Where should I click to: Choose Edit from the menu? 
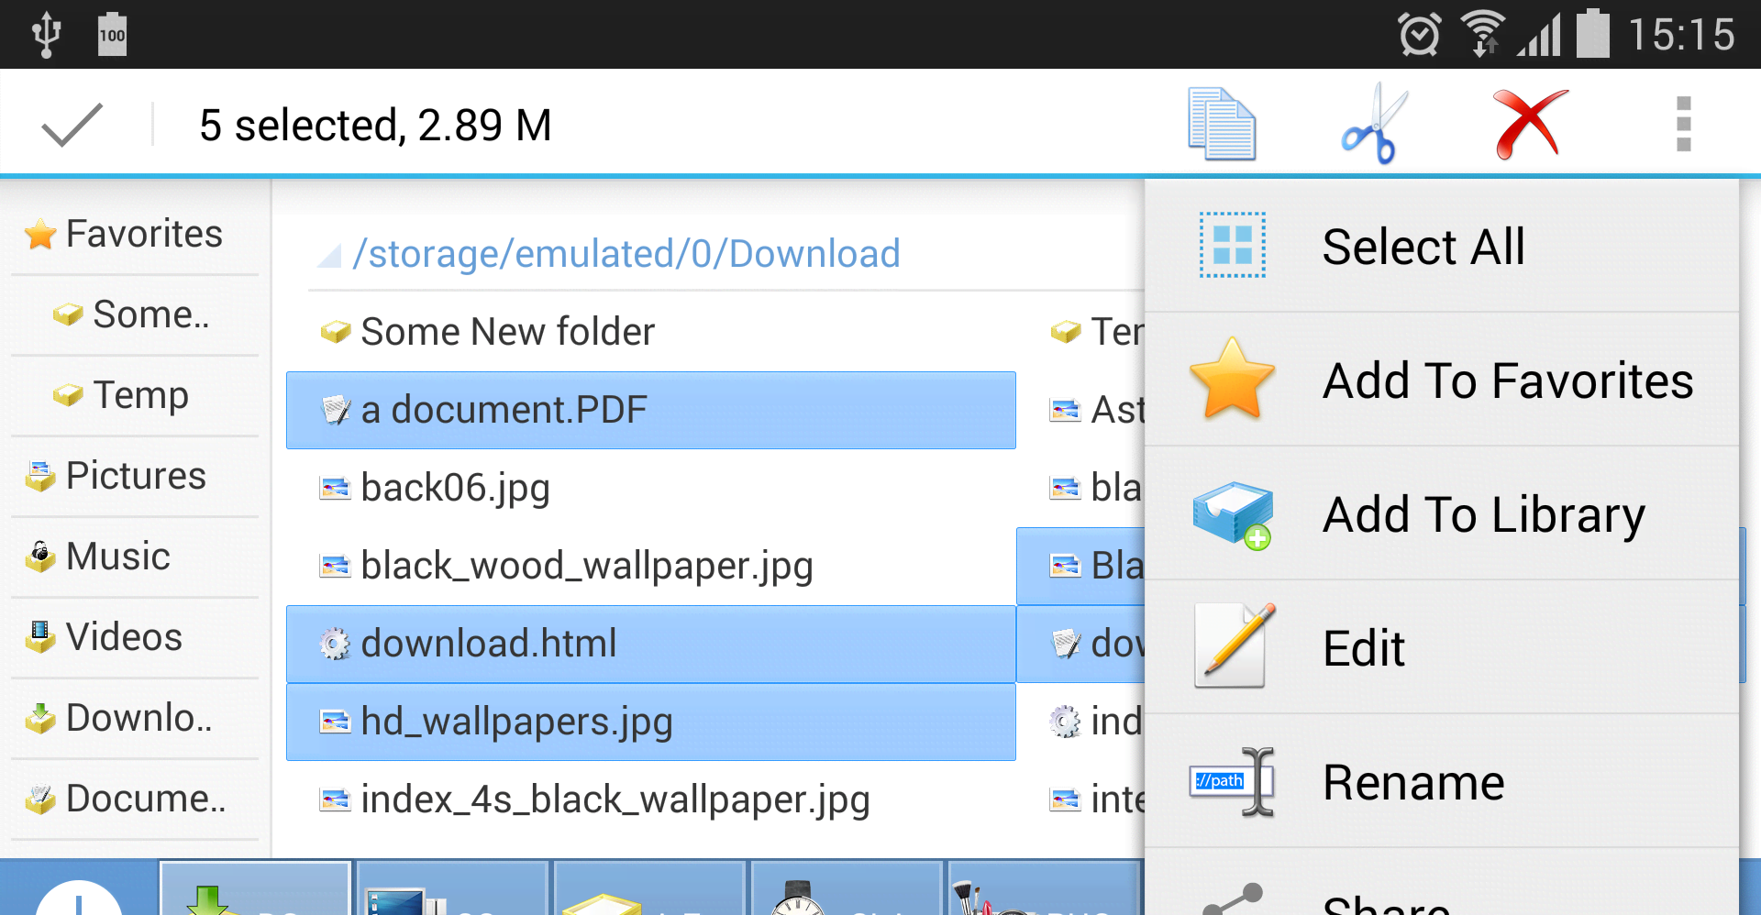(1442, 648)
